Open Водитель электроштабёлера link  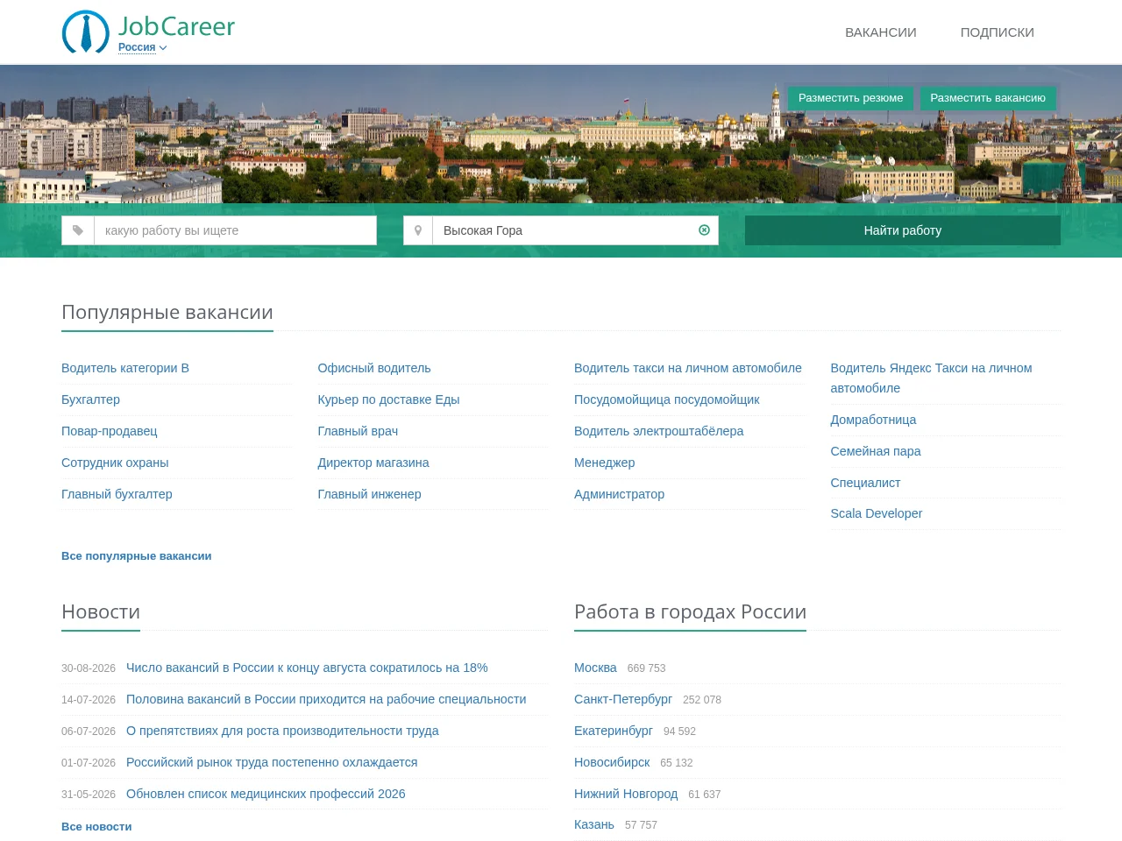[658, 431]
